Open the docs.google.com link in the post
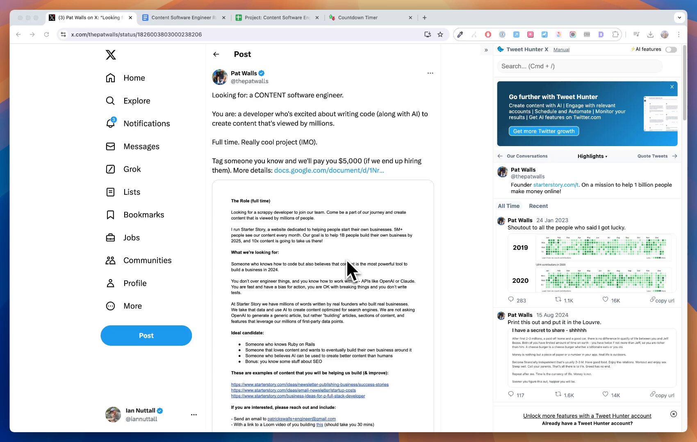 [329, 170]
